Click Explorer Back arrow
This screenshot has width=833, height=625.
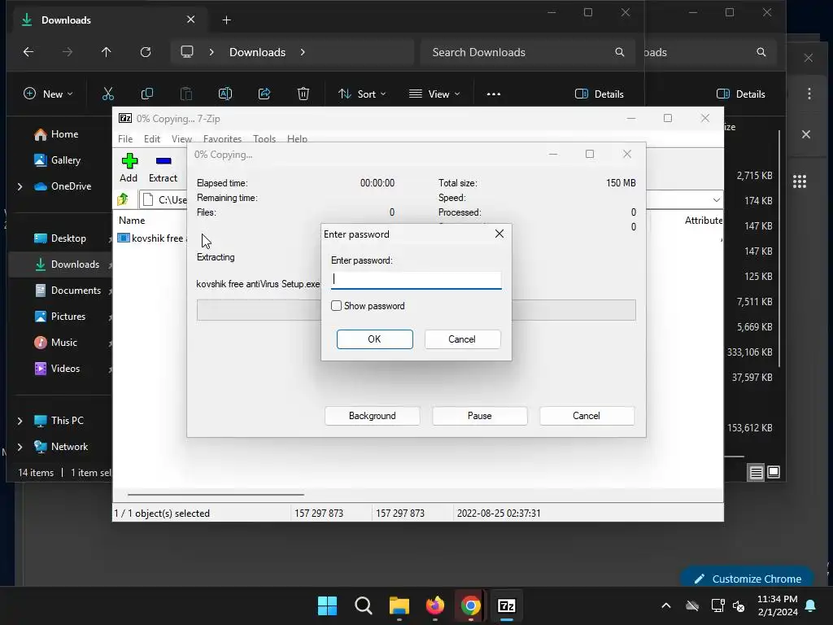28,52
